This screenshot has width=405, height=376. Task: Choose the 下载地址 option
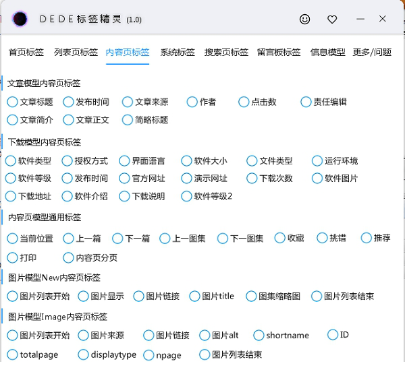tap(11, 196)
